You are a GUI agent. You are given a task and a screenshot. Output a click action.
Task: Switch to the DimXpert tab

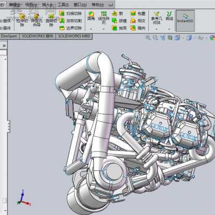(9, 37)
